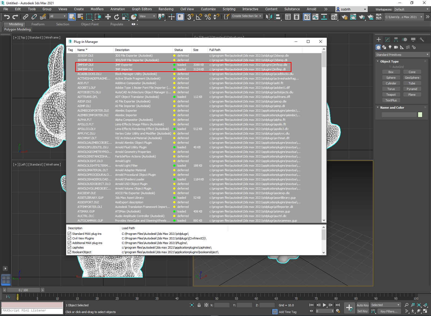Open the Modify panel tab icon
This screenshot has height=316, width=431.
(x=387, y=40)
